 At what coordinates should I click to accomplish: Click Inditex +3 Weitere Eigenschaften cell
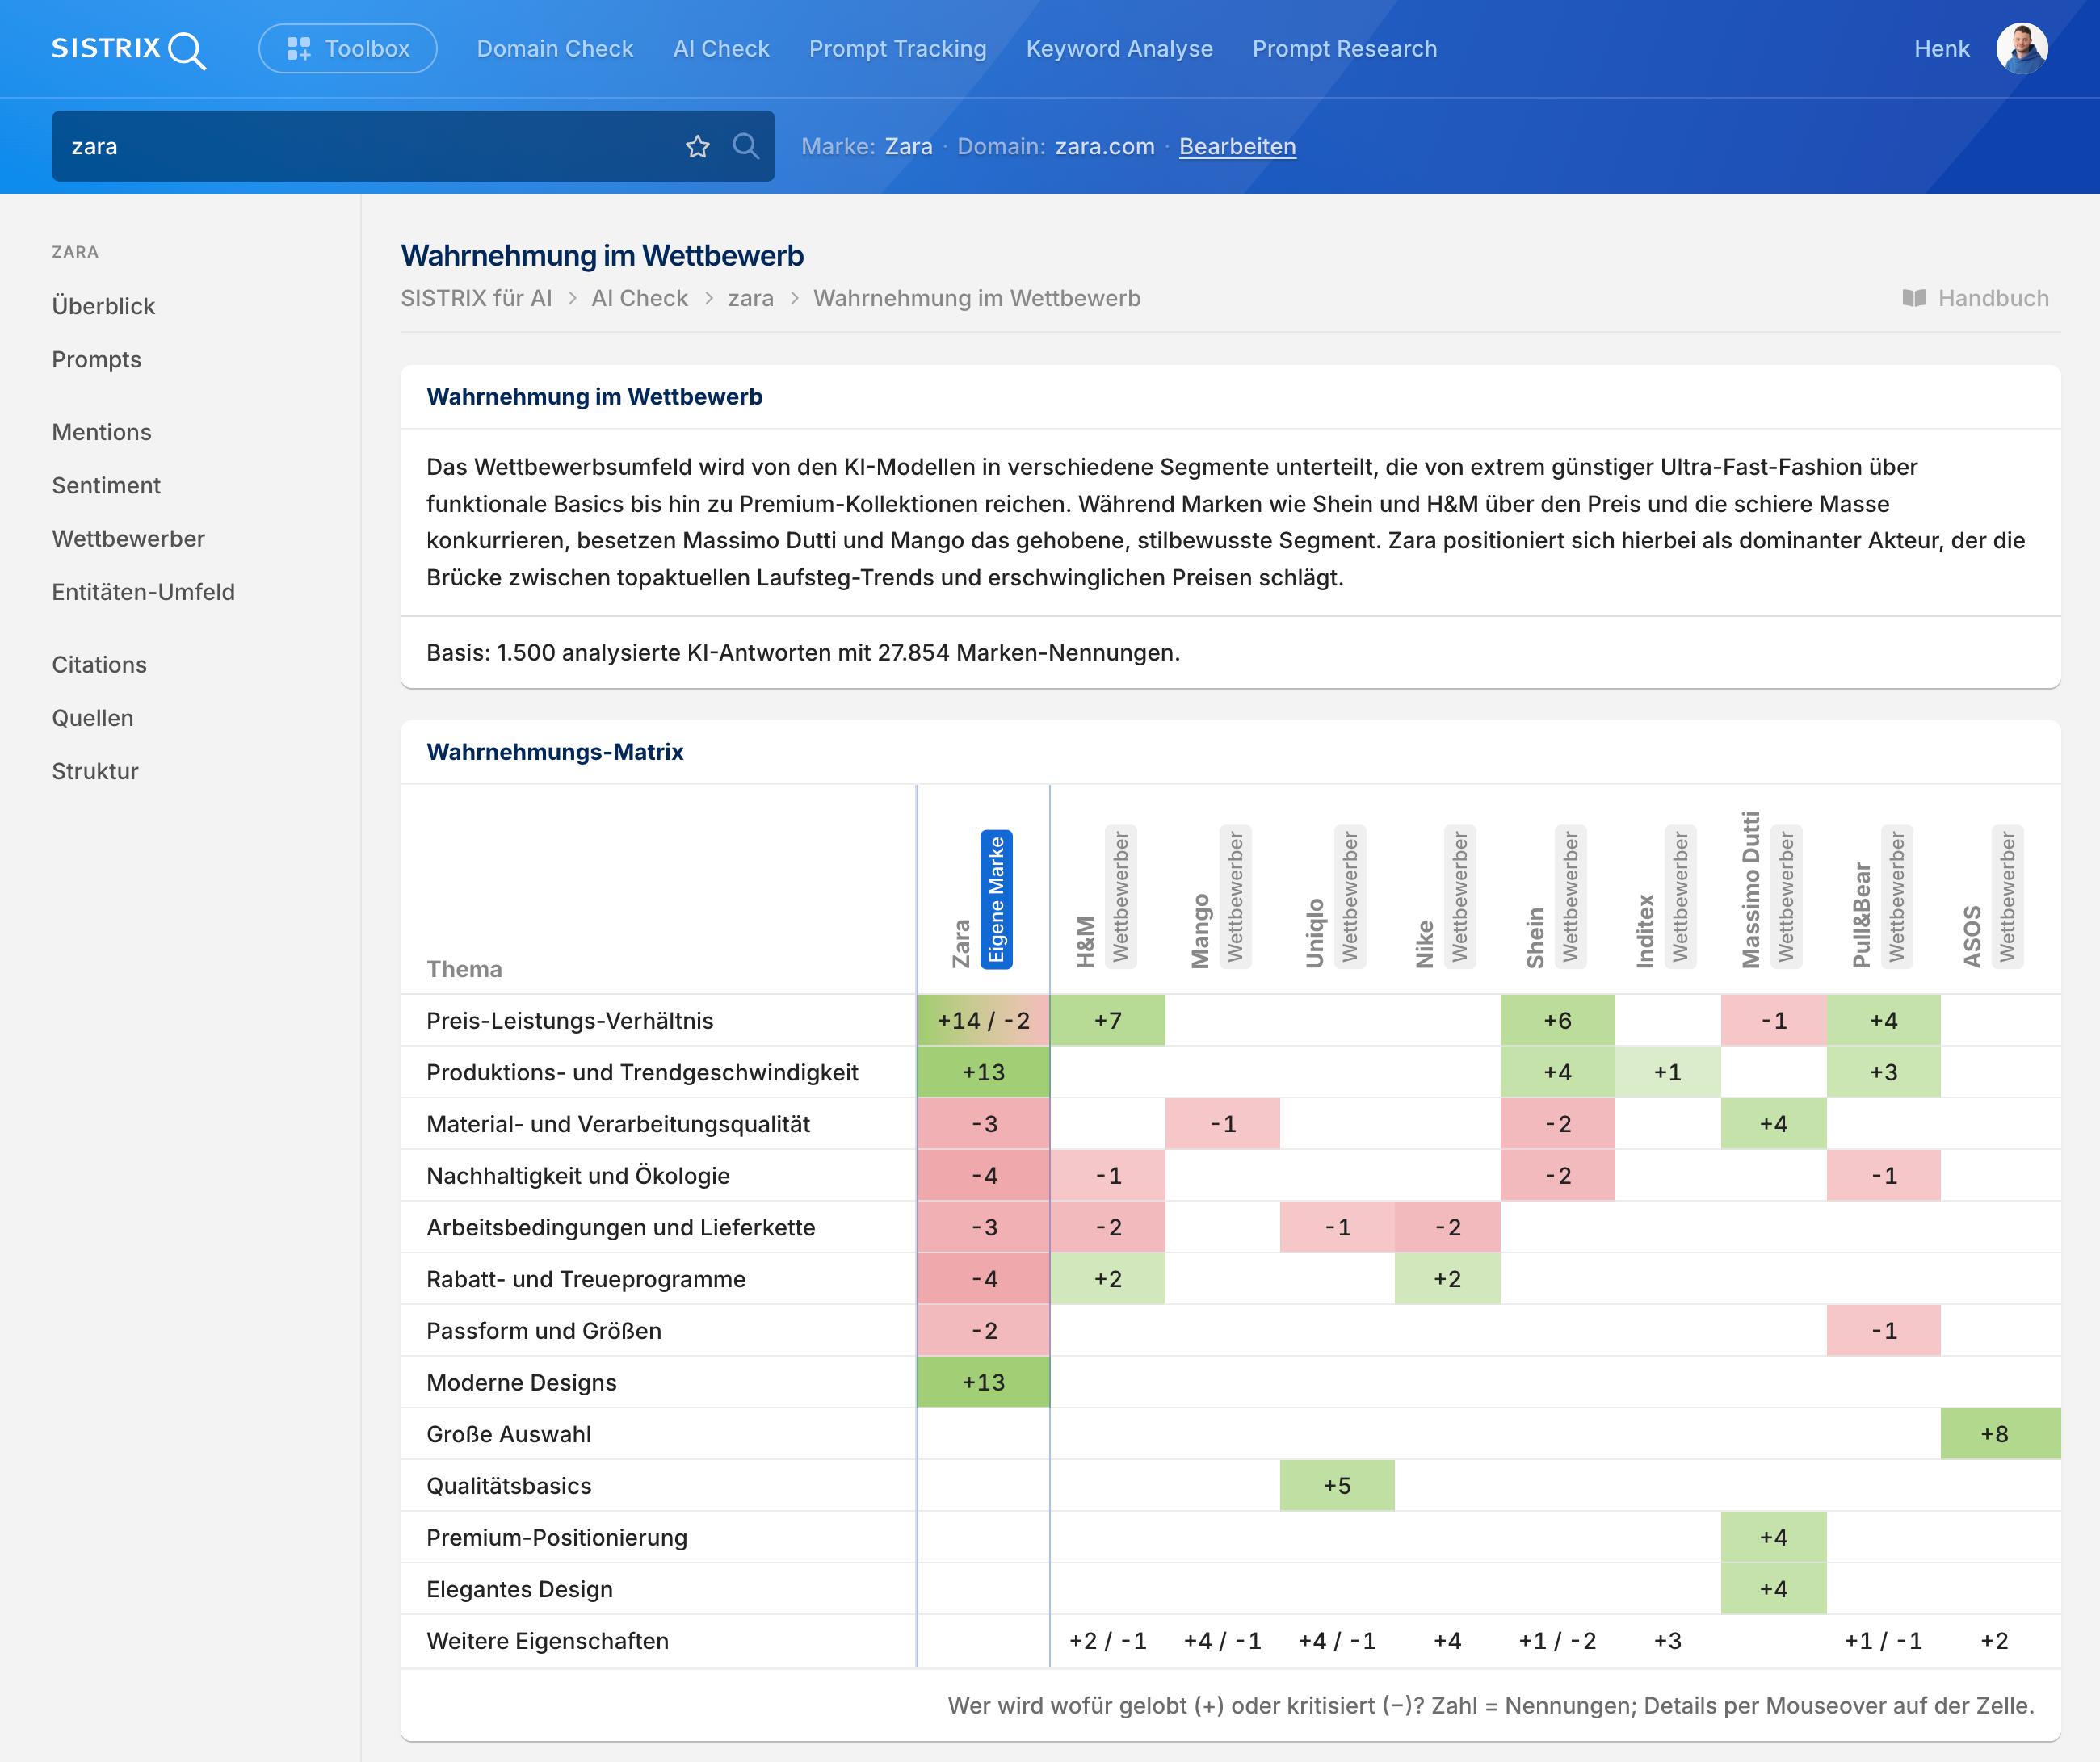(x=1668, y=1641)
